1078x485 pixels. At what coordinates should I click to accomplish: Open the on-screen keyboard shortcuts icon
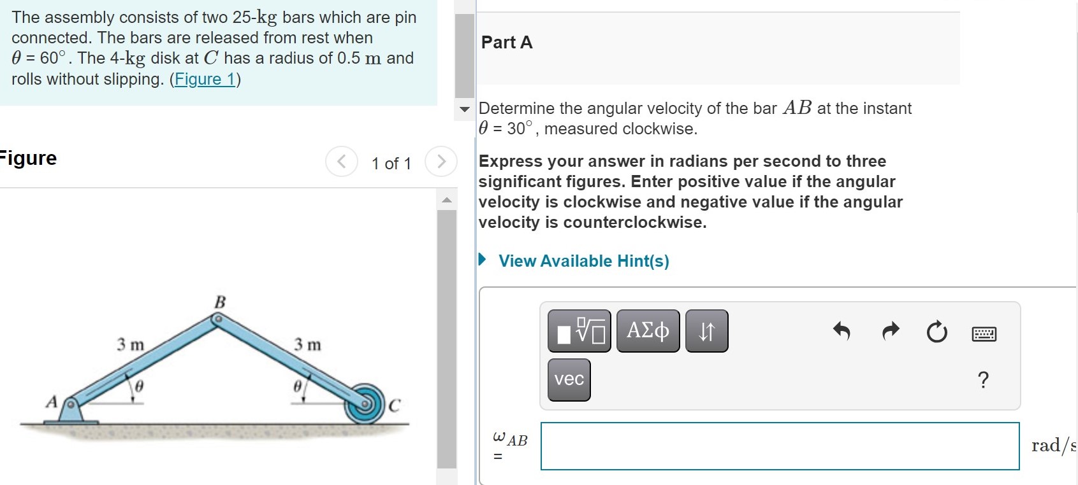984,333
